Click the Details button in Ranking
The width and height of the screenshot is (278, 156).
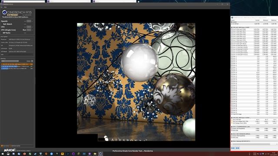(32, 61)
